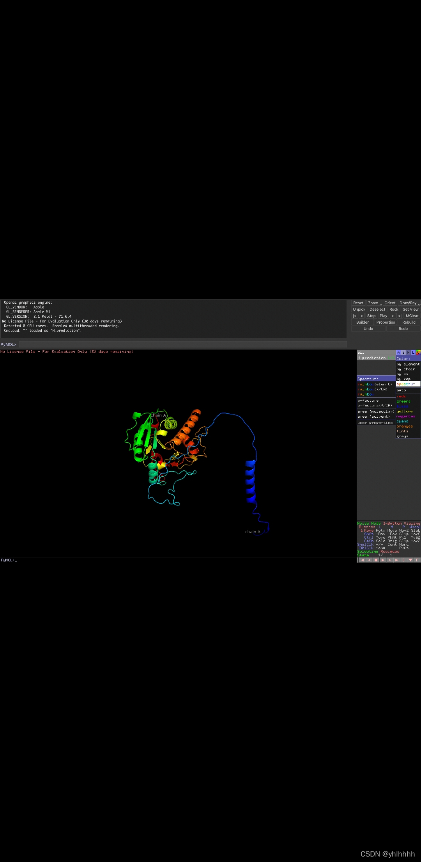Focus the upper PyMOL> command input
The image size is (421, 862).
click(183, 344)
